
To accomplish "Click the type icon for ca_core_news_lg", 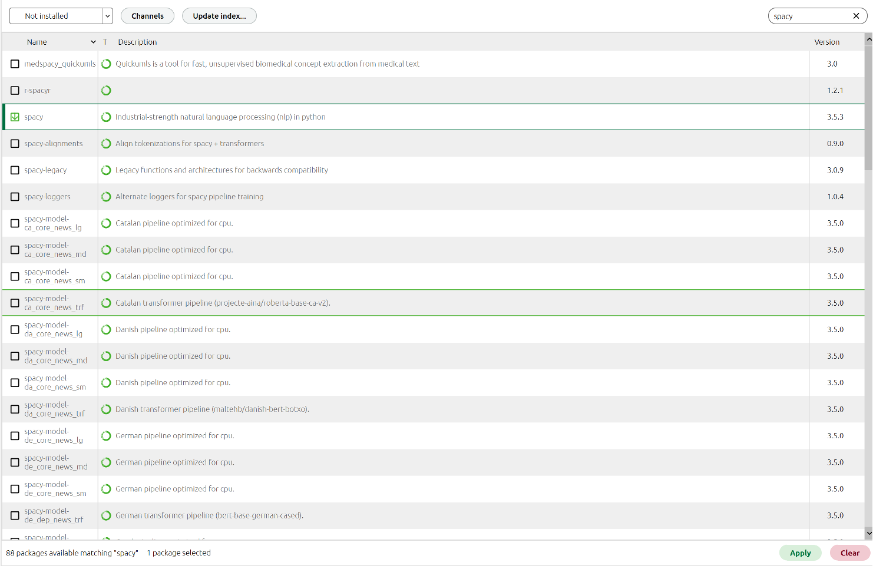I will click(x=106, y=224).
